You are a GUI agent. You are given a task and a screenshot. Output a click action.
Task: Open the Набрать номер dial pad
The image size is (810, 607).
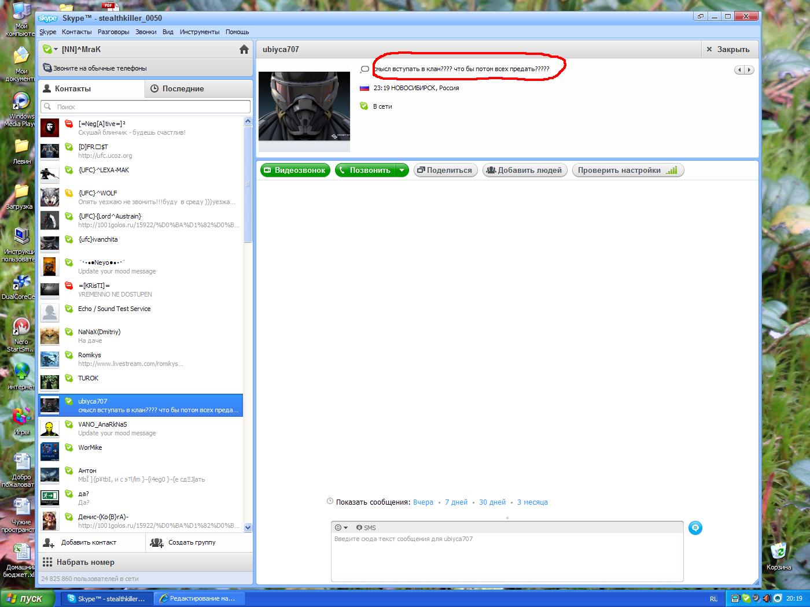pos(145,562)
